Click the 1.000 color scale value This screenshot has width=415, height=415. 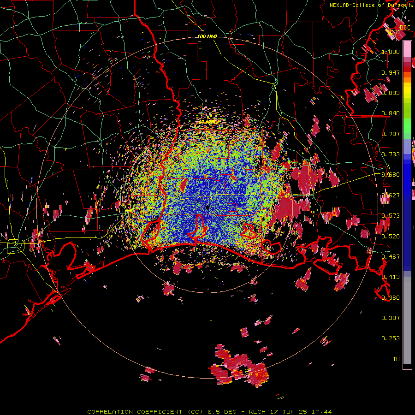[391, 52]
